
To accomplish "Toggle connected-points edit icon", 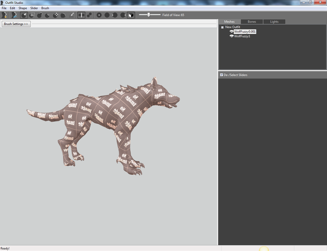I will (x=89, y=15).
